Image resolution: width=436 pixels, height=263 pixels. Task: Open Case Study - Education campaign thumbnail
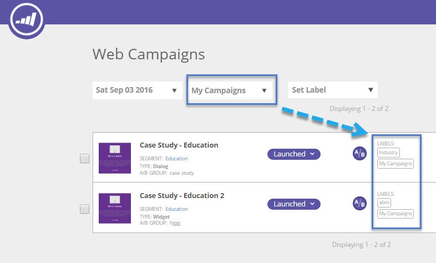[115, 159]
